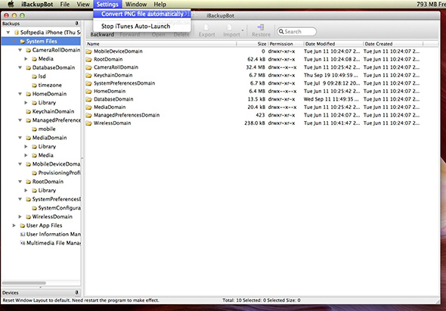Open the File menu

65,5
